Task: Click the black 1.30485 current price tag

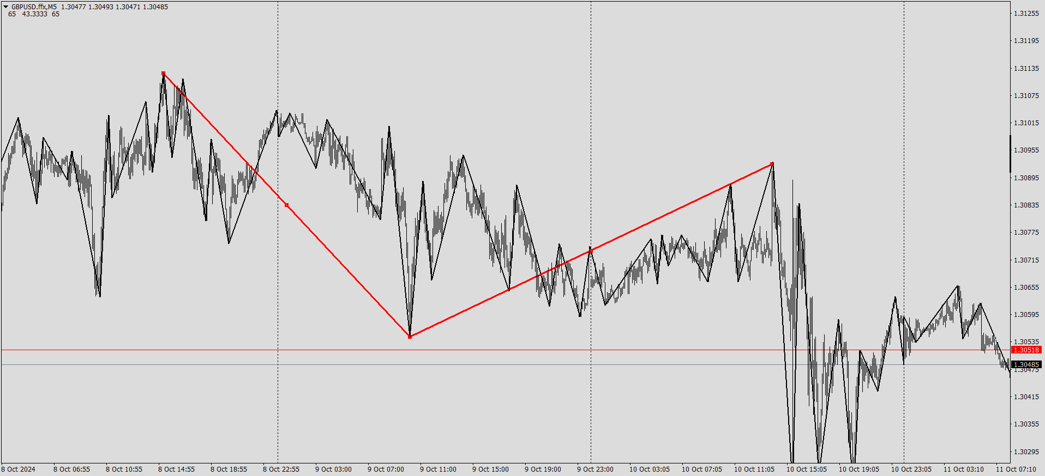Action: pos(1026,364)
